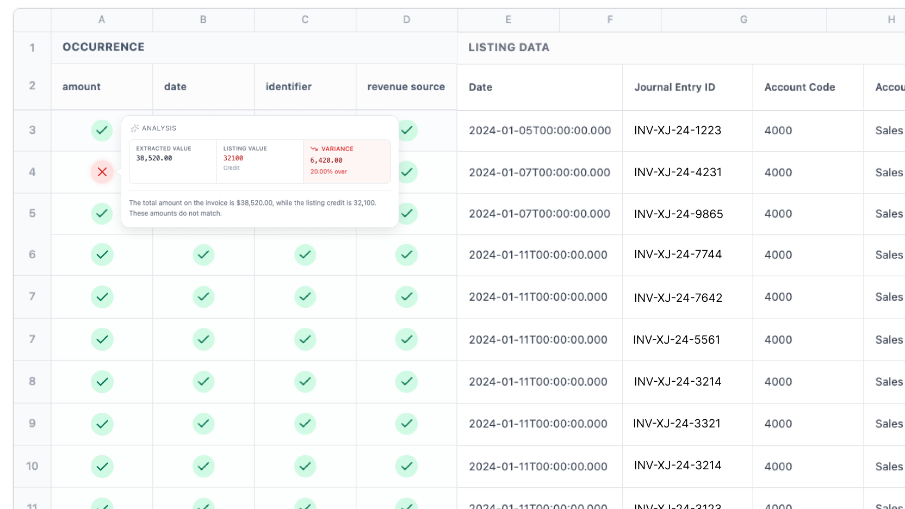Click the LISTING DATA section header
This screenshot has height=509, width=905.
pyautogui.click(x=509, y=48)
